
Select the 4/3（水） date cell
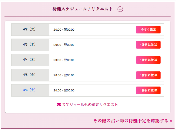coord(30,45)
